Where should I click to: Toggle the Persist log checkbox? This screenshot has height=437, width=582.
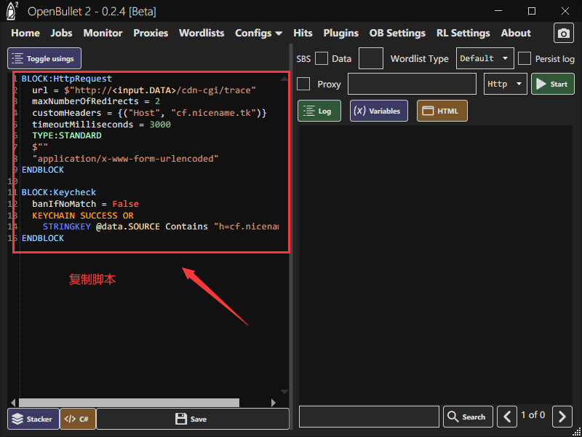(524, 59)
